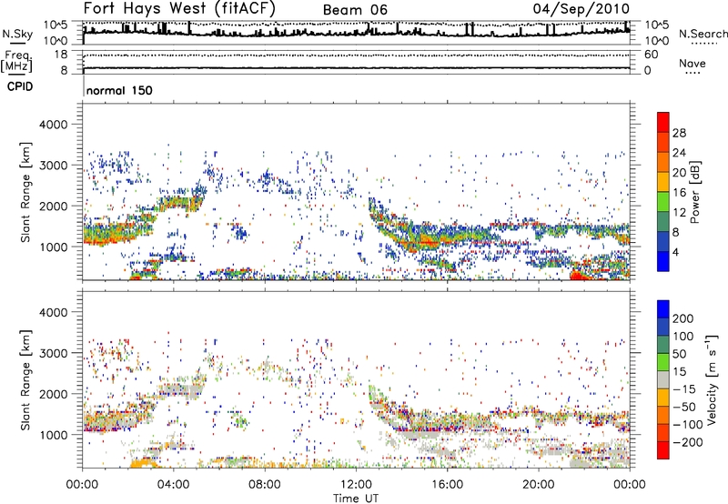Click the '18' frequency tick label
728x504 pixels.
coord(61,55)
